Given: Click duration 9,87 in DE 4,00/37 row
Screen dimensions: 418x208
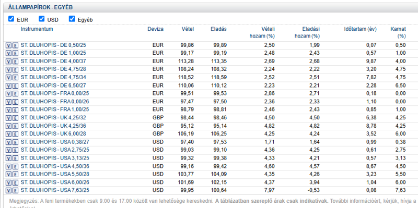Looking at the screenshot, I should click(x=371, y=62).
